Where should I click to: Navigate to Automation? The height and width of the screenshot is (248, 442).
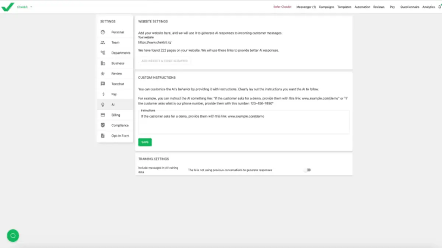click(x=362, y=7)
